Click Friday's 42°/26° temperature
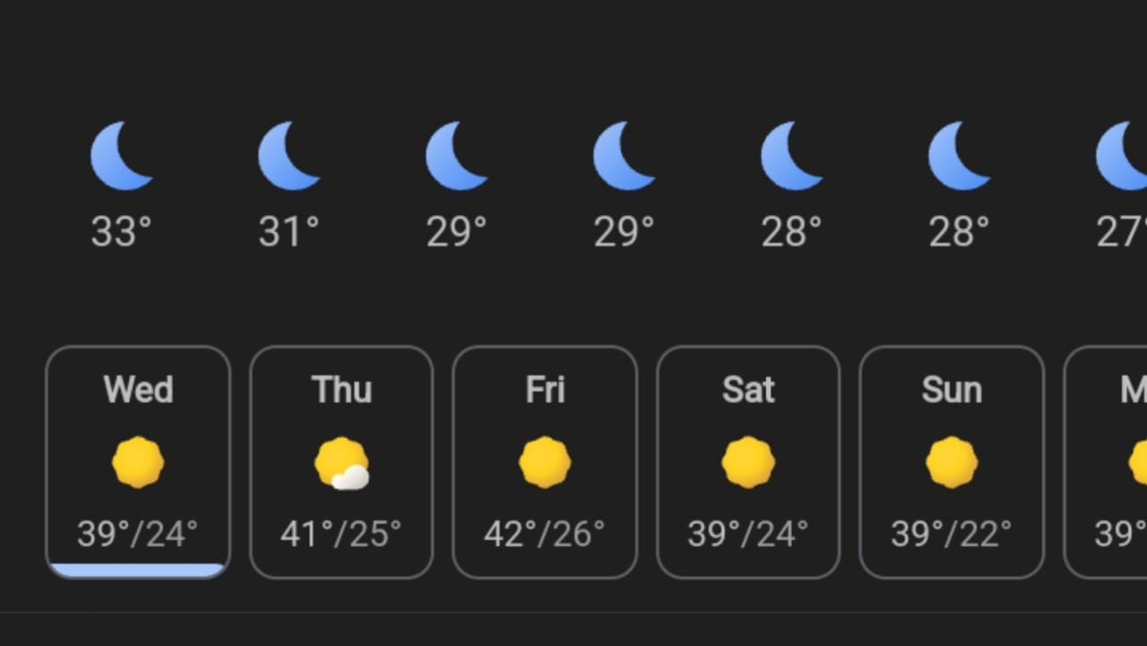The image size is (1147, 646). click(x=545, y=534)
